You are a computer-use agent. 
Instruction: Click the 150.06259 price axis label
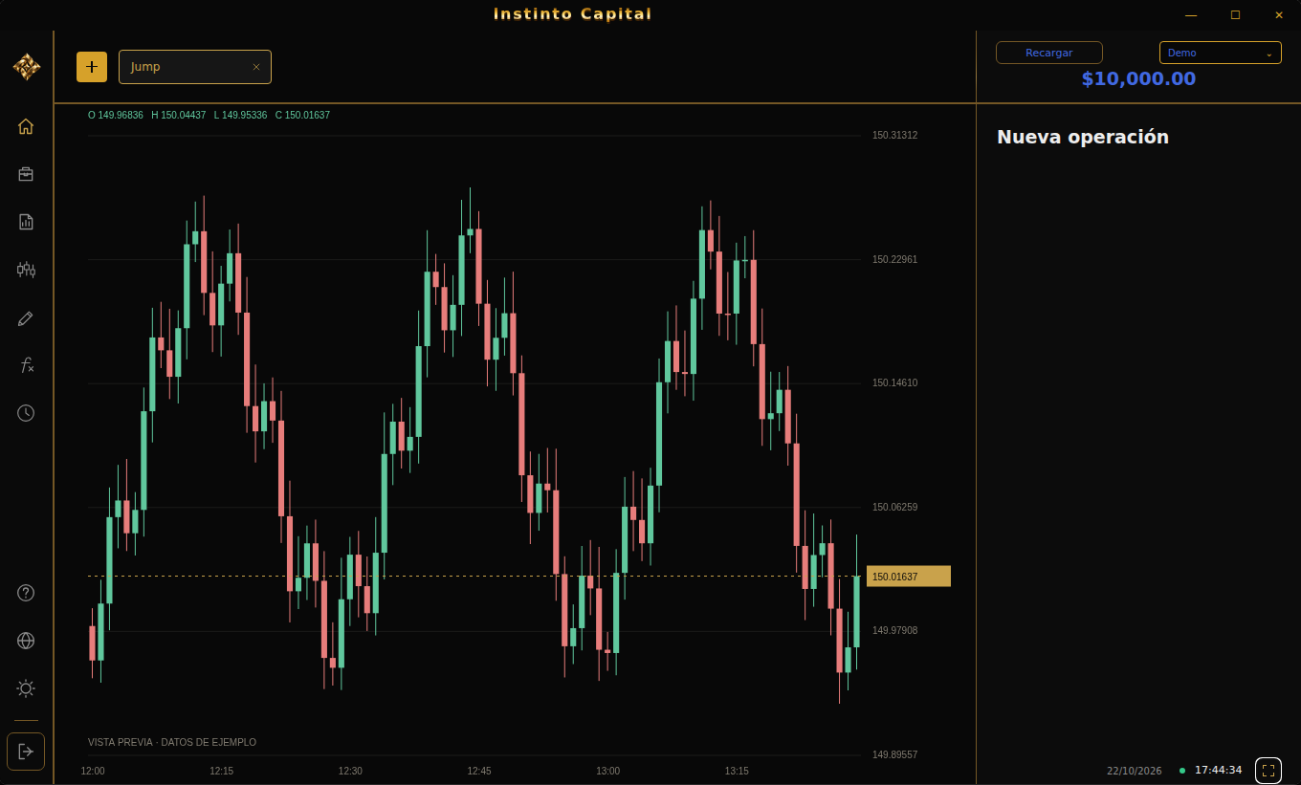pyautogui.click(x=895, y=507)
